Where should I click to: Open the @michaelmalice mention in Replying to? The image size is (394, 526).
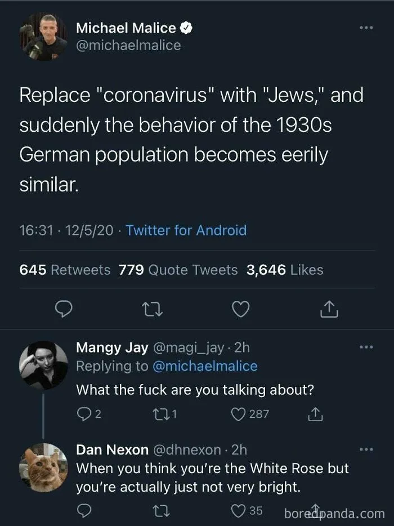point(205,366)
